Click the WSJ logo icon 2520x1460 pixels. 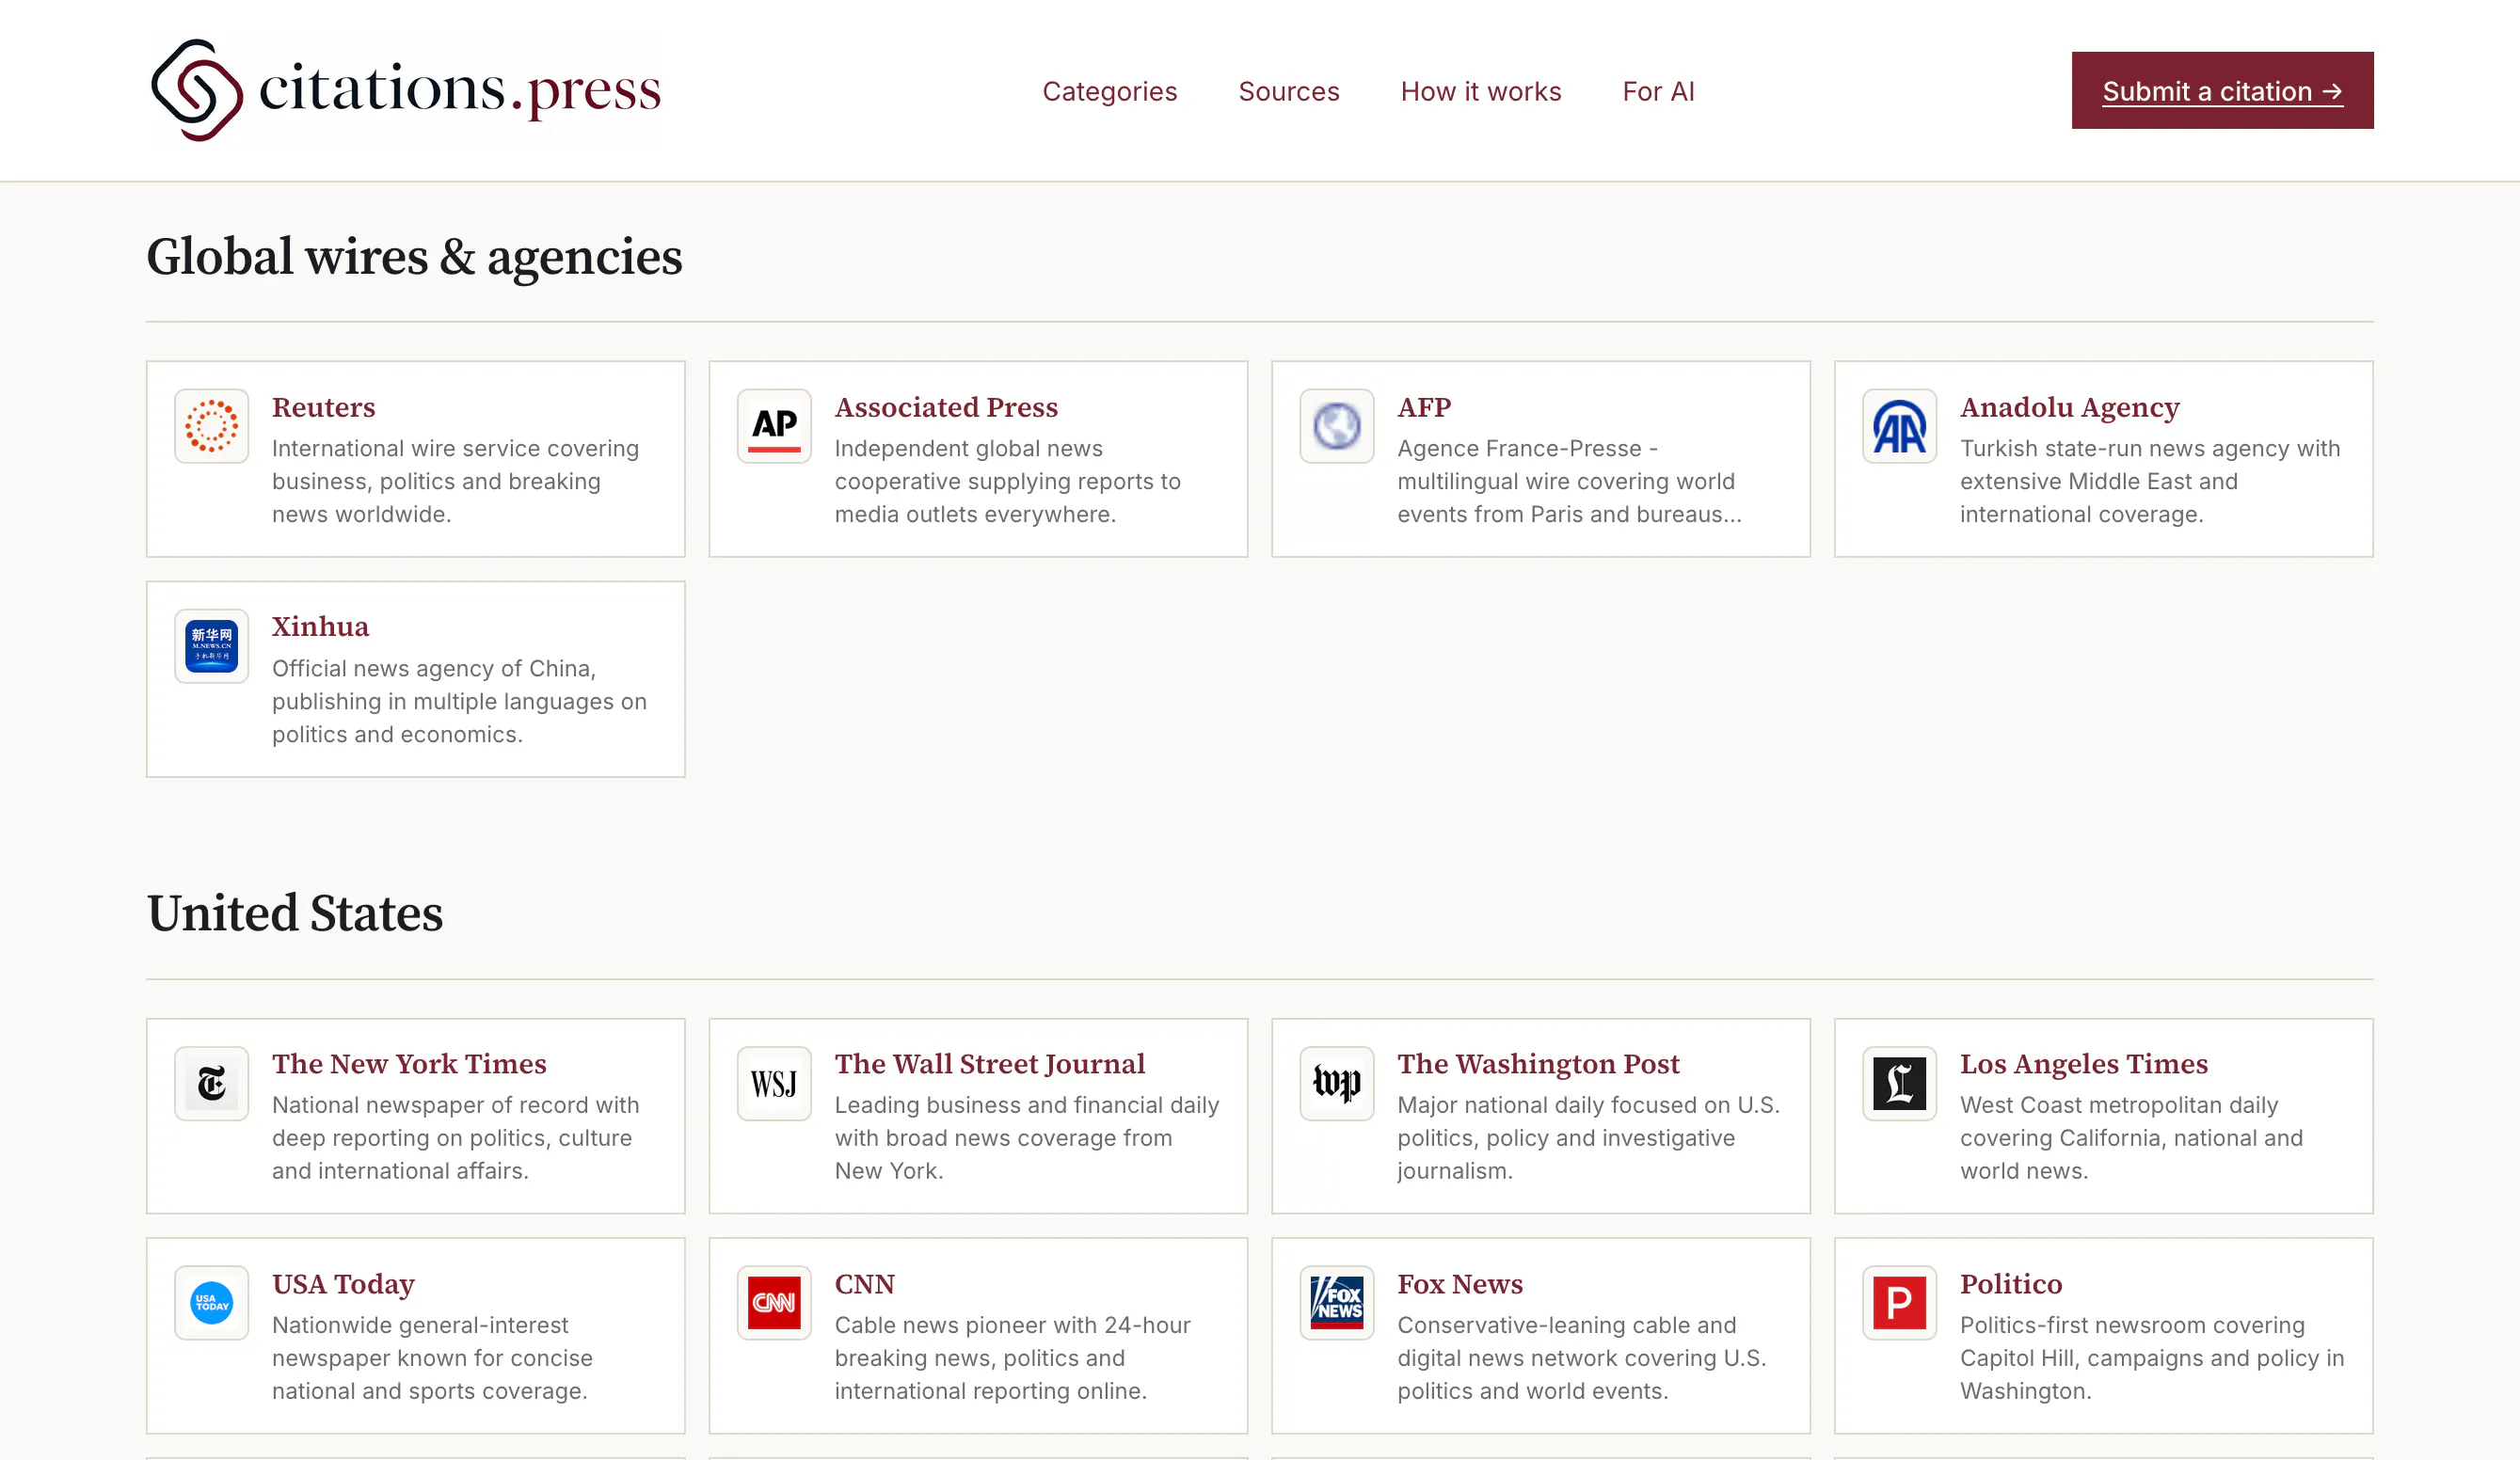774,1083
